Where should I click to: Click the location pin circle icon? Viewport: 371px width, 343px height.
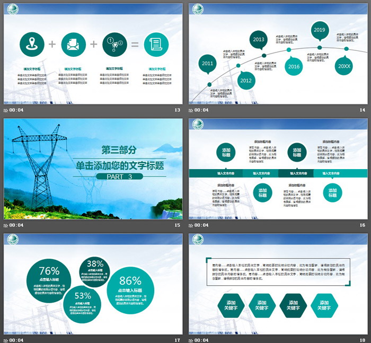click(x=32, y=45)
